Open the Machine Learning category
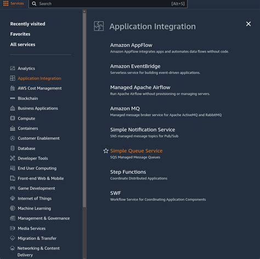This screenshot has width=260, height=259. [x=35, y=209]
